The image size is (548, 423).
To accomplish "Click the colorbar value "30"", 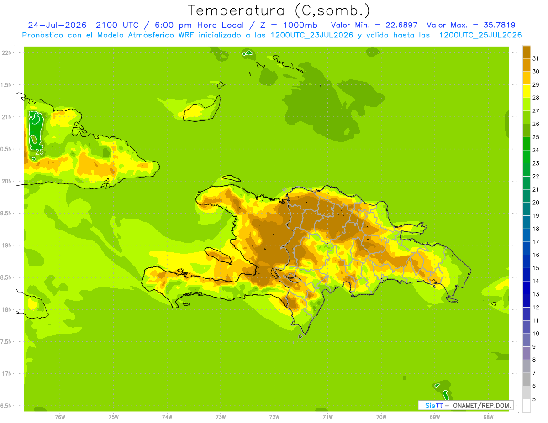I will click(536, 72).
